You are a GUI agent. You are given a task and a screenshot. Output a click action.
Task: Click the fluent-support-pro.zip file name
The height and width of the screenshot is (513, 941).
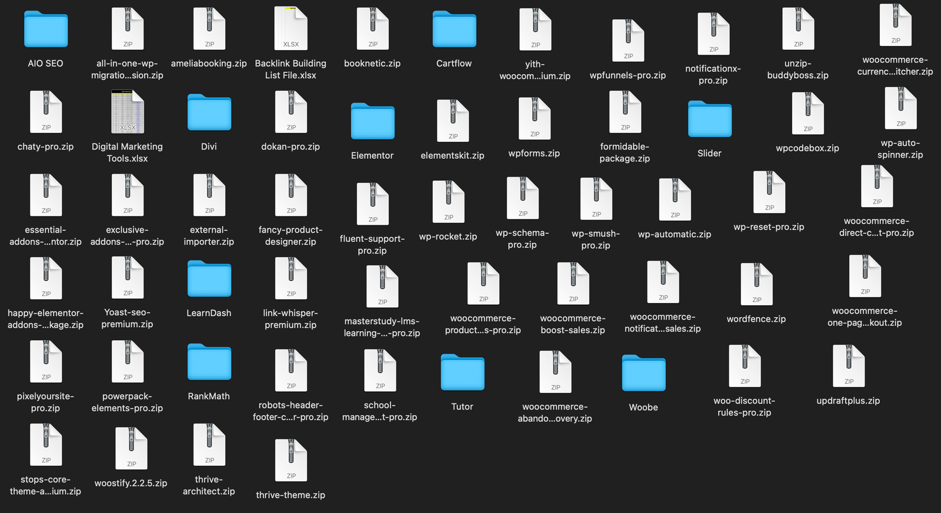[372, 245]
